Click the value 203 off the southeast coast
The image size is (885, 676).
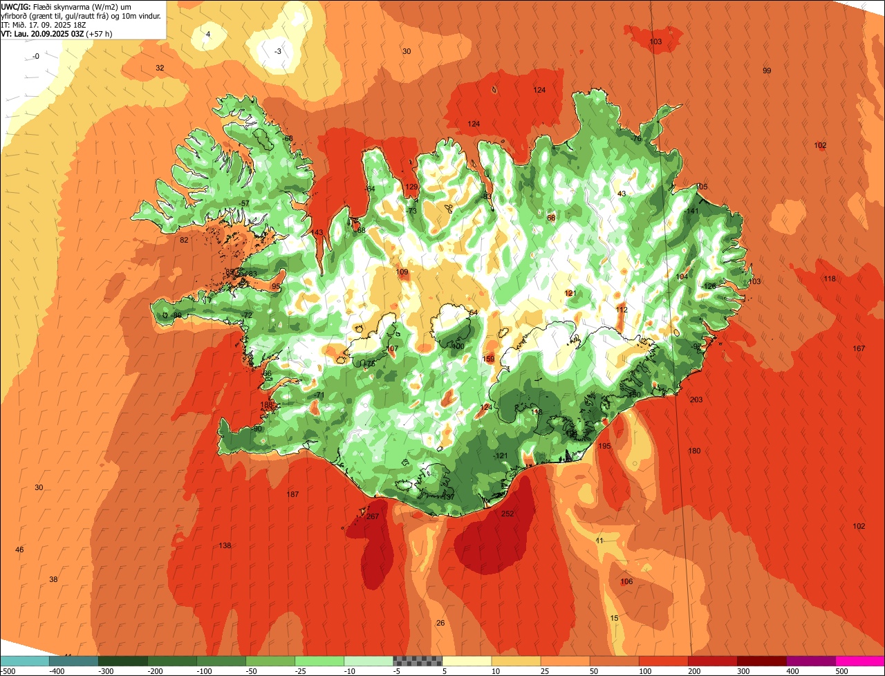click(696, 400)
